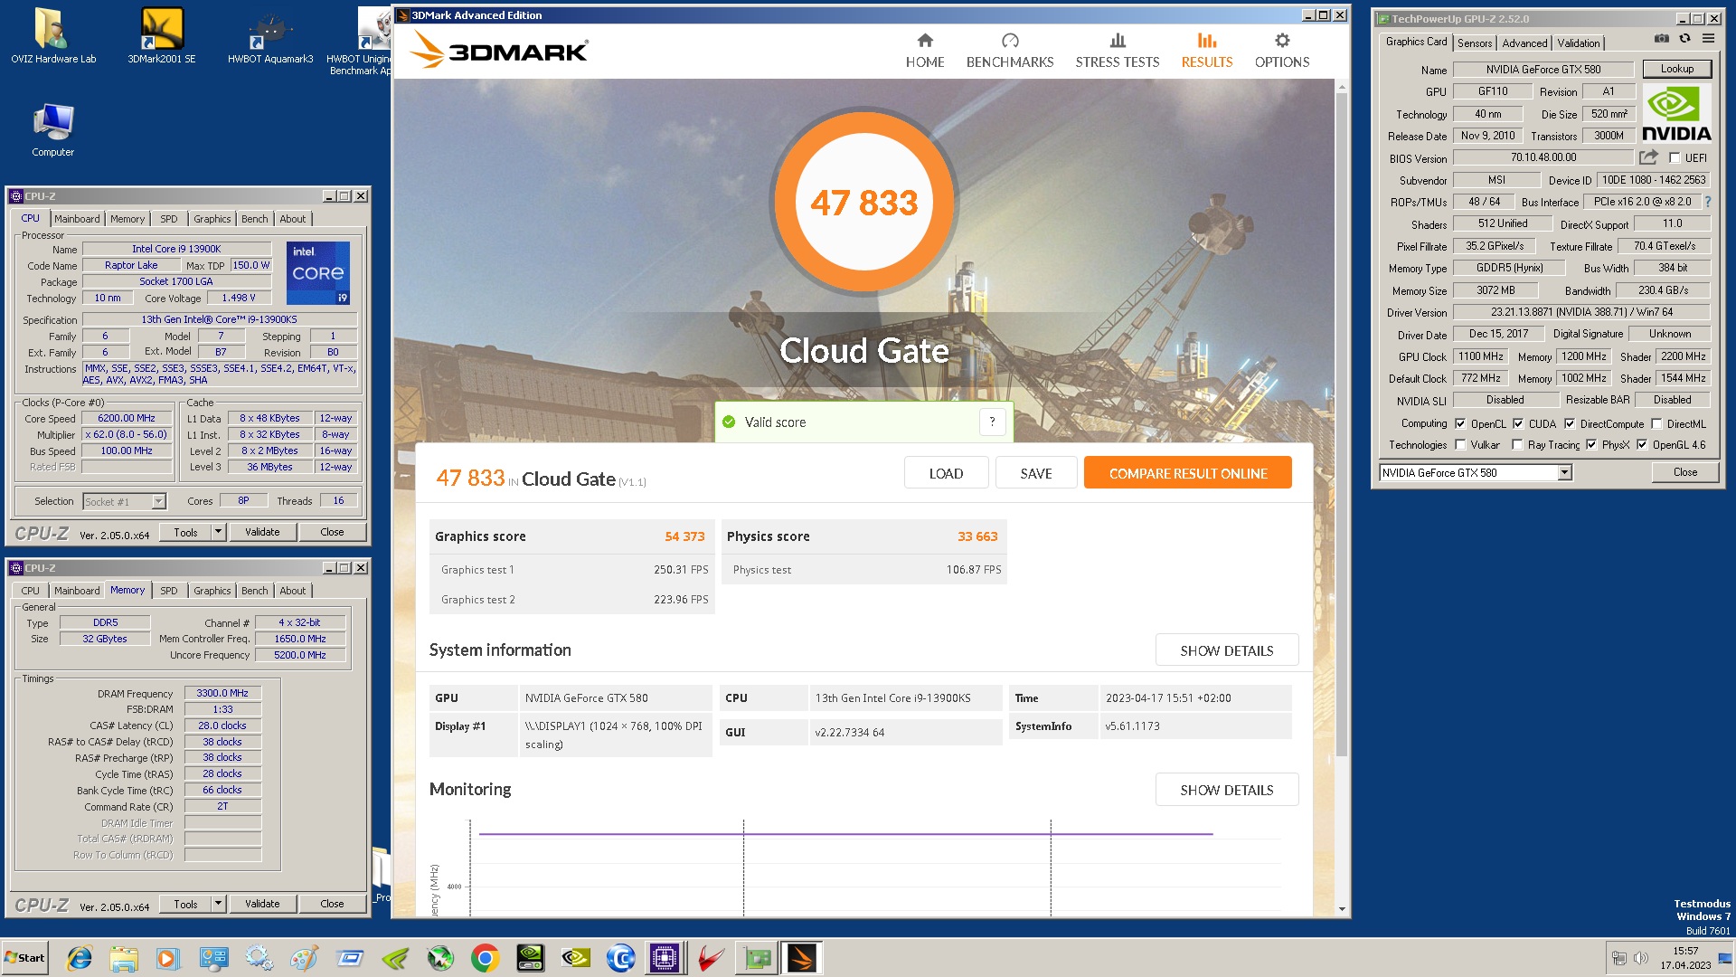Image resolution: width=1736 pixels, height=977 pixels.
Task: Click the Lookup button in GPU-Z
Action: tap(1676, 69)
